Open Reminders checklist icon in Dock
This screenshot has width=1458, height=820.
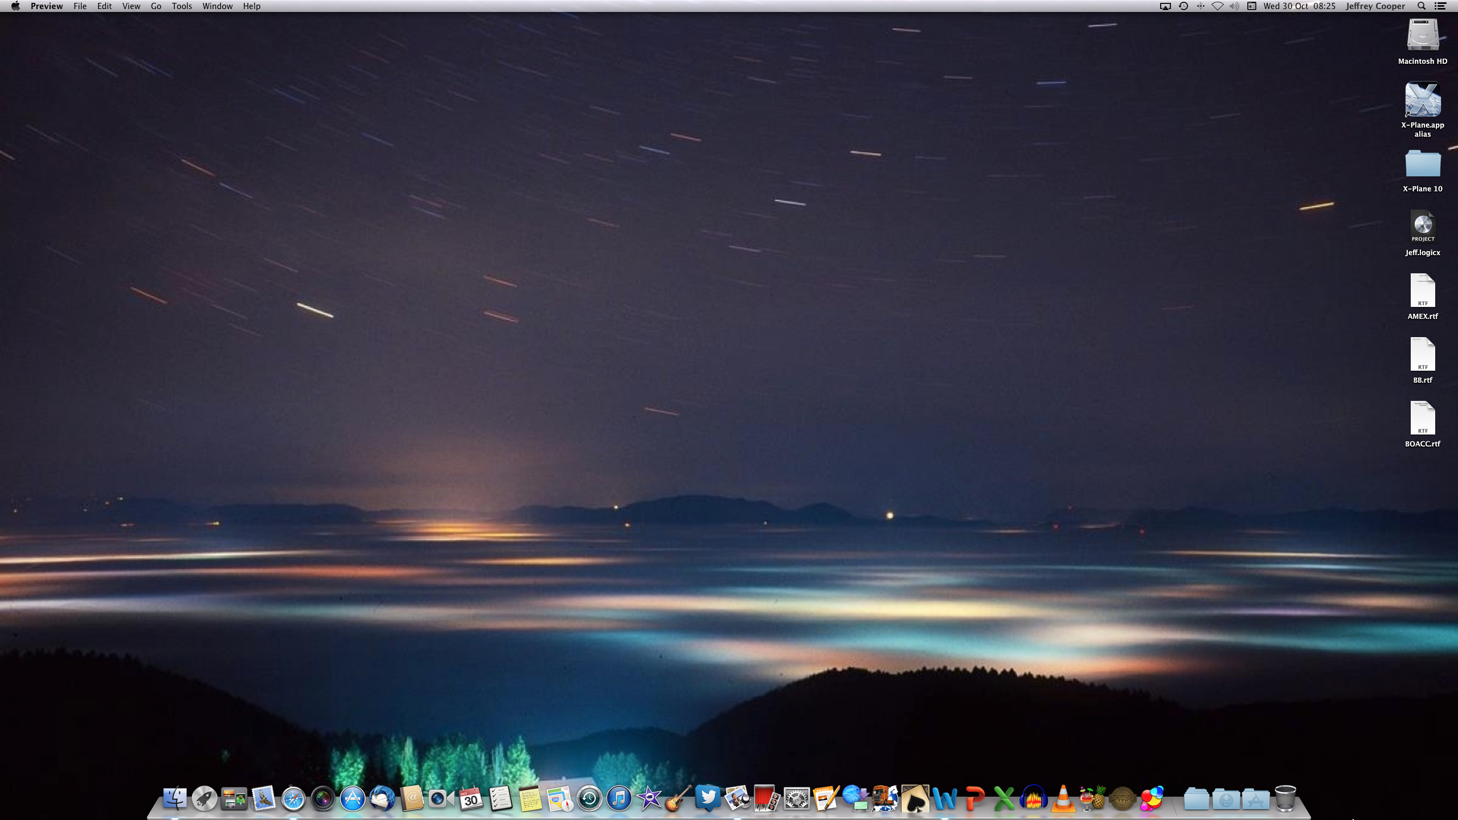point(501,798)
